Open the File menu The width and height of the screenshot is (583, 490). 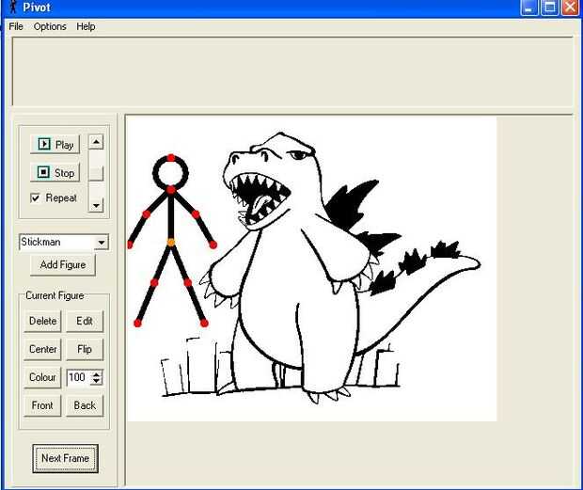16,26
